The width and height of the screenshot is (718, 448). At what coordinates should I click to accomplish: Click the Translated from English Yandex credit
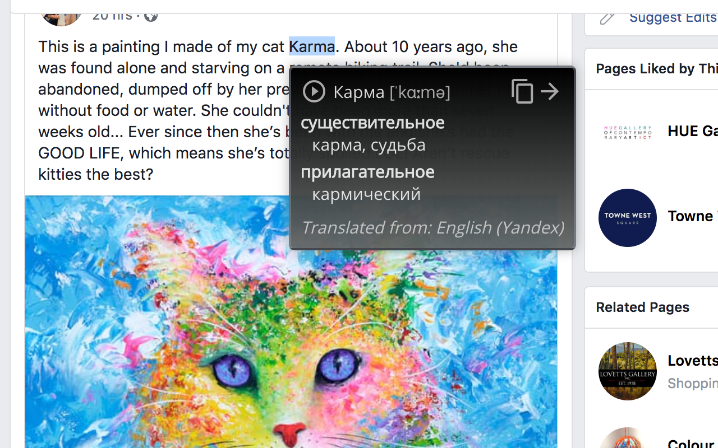(432, 227)
